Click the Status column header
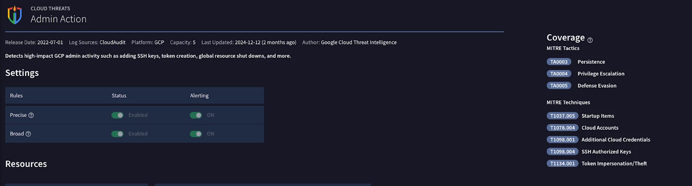 tap(119, 96)
